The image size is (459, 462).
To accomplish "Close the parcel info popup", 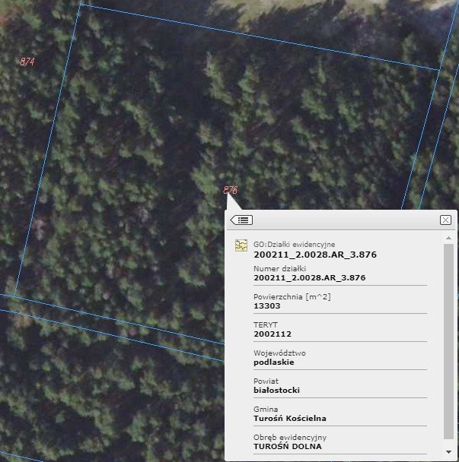I will (445, 220).
